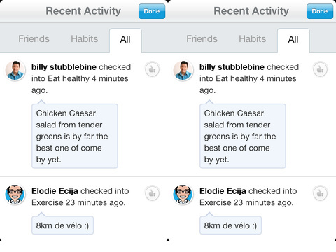Image resolution: width=336 pixels, height=252 pixels.
Task: Tap Done button in right panel
Action: pos(320,11)
